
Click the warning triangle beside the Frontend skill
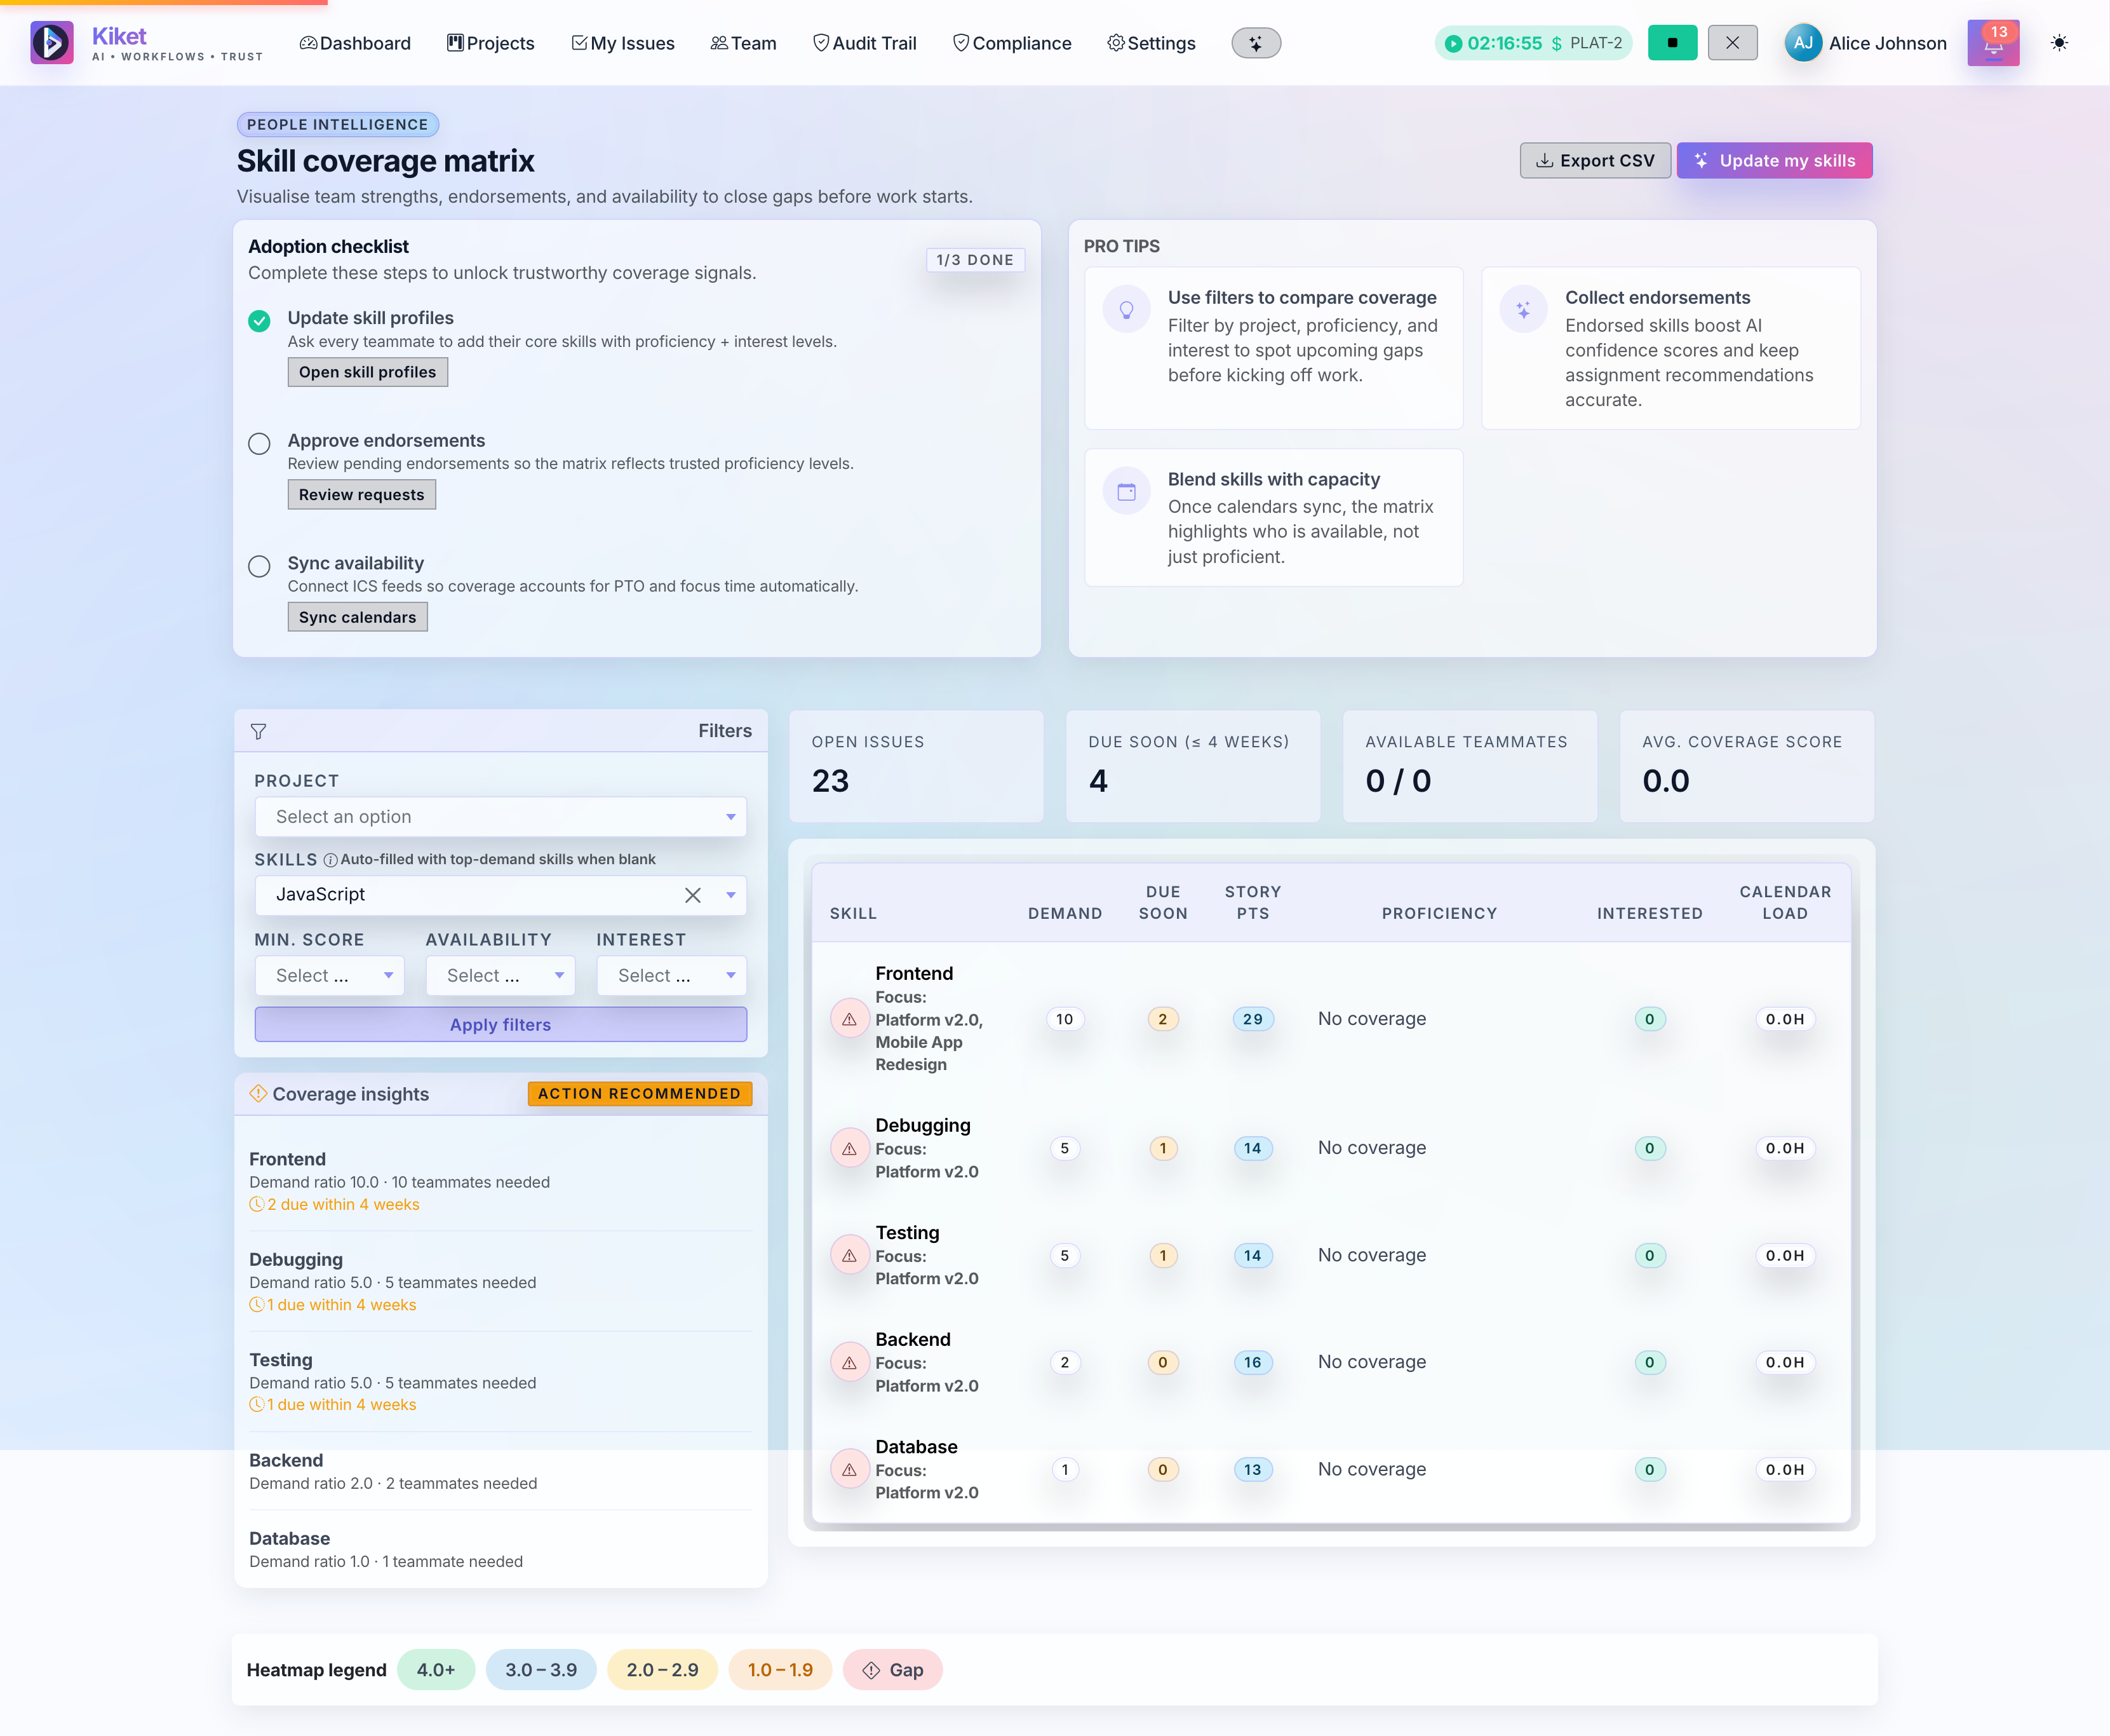[x=849, y=1019]
